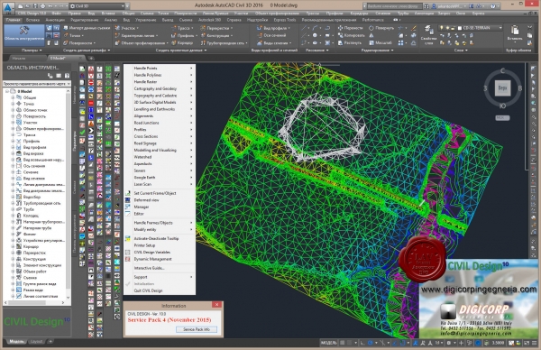The image size is (541, 350).
Task: Open the Toolspace view parameter dropdown
Action: (37, 84)
